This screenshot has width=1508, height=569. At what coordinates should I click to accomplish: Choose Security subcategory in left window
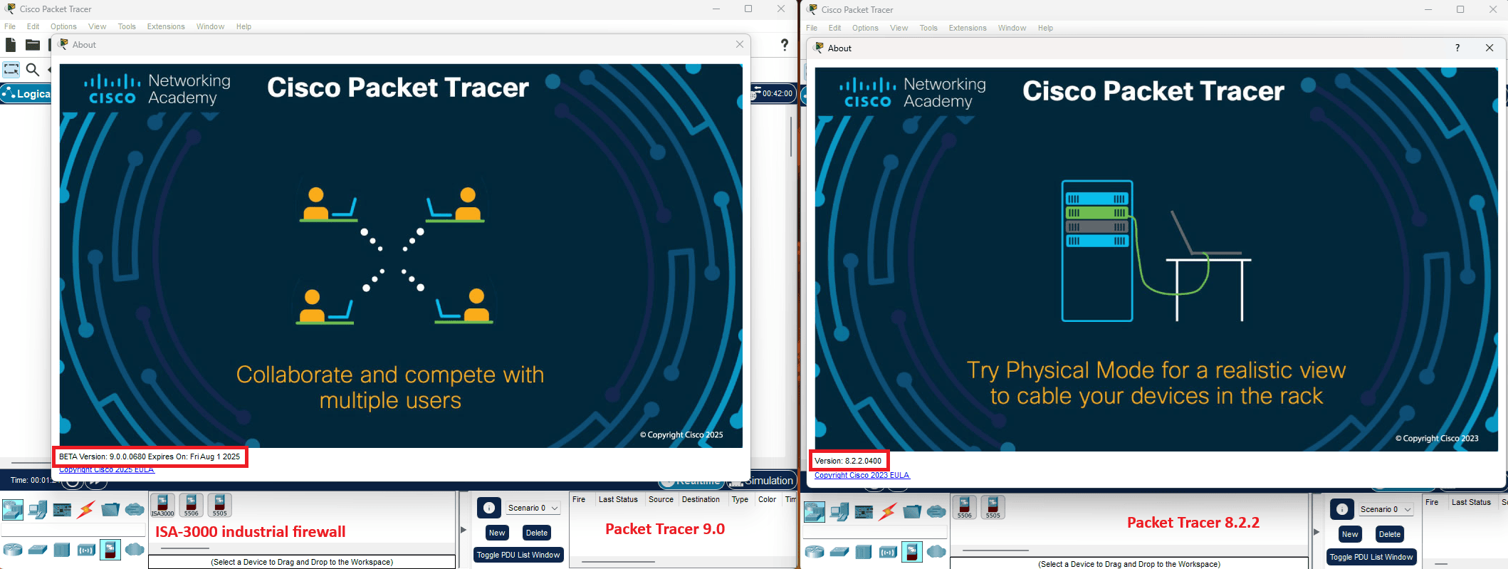tap(110, 550)
